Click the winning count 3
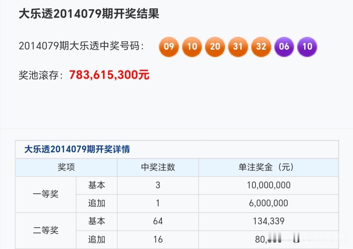This screenshot has height=249, width=353. (158, 185)
